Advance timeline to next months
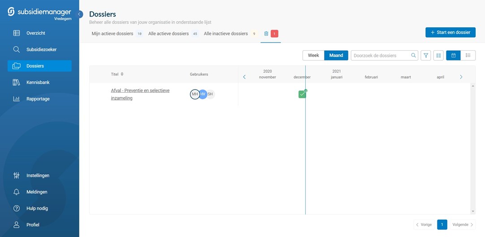The width and height of the screenshot is (485, 237). click(461, 77)
